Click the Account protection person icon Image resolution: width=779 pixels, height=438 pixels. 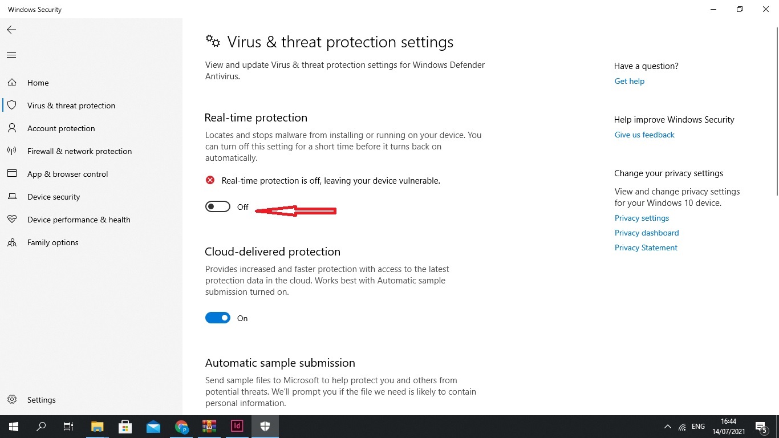12,128
